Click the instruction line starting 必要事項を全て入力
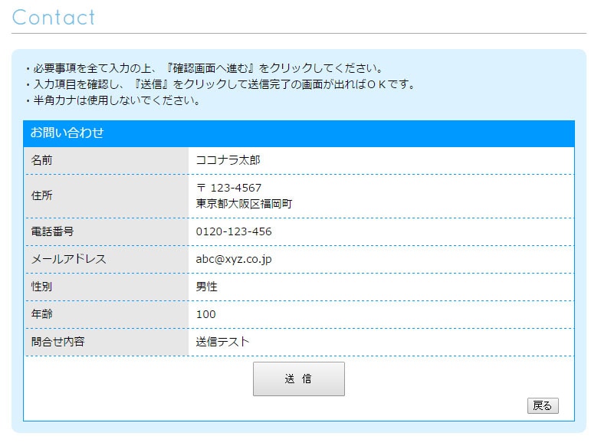Viewport: 601px width, 446px height. (x=205, y=68)
